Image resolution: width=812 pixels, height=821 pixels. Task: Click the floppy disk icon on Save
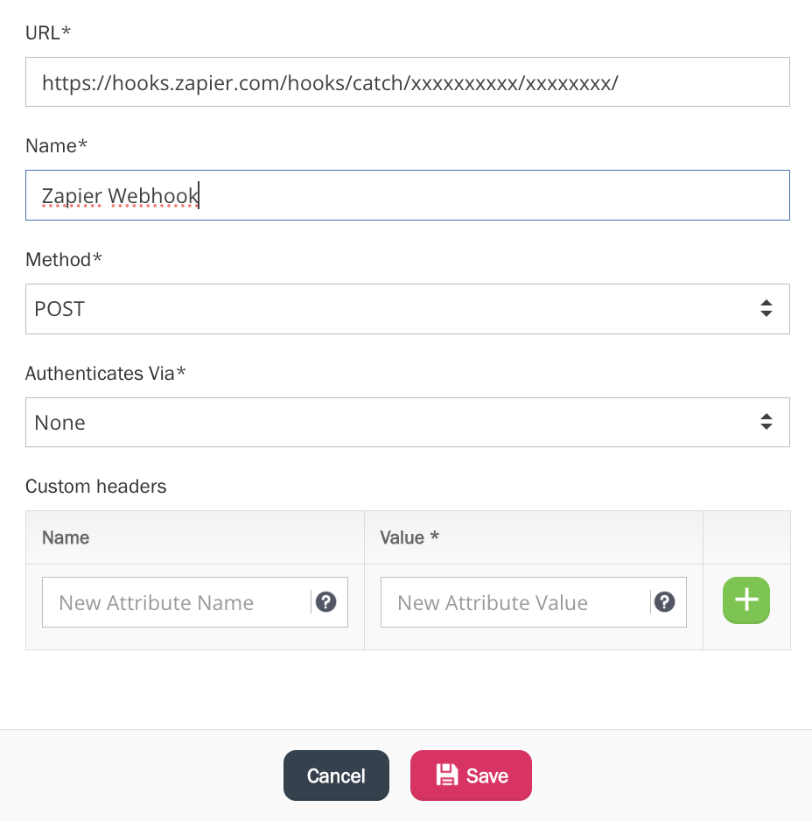[447, 775]
